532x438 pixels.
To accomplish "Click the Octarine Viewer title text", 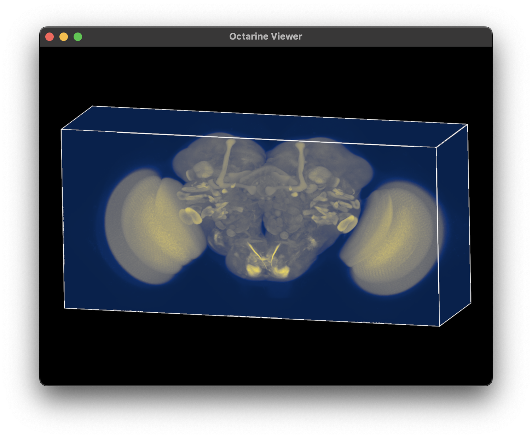I will click(x=266, y=36).
